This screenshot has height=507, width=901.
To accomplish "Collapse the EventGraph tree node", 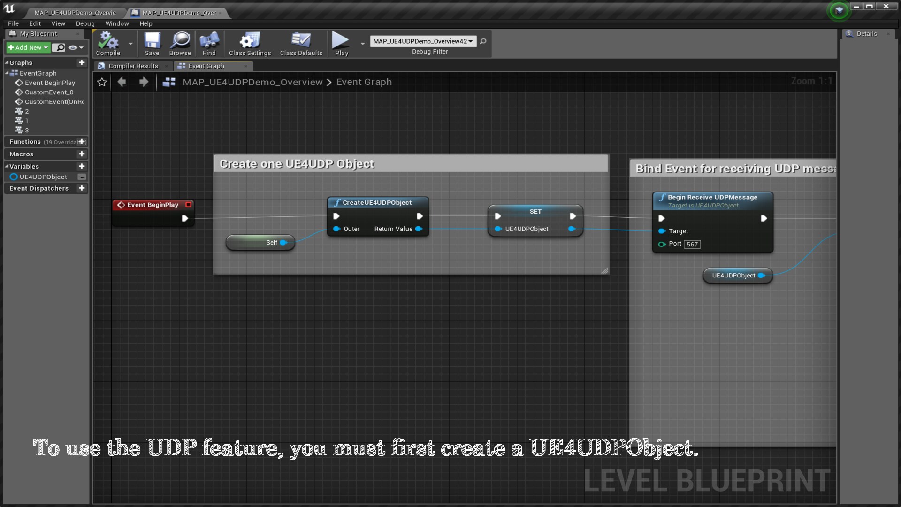I will pyautogui.click(x=7, y=73).
